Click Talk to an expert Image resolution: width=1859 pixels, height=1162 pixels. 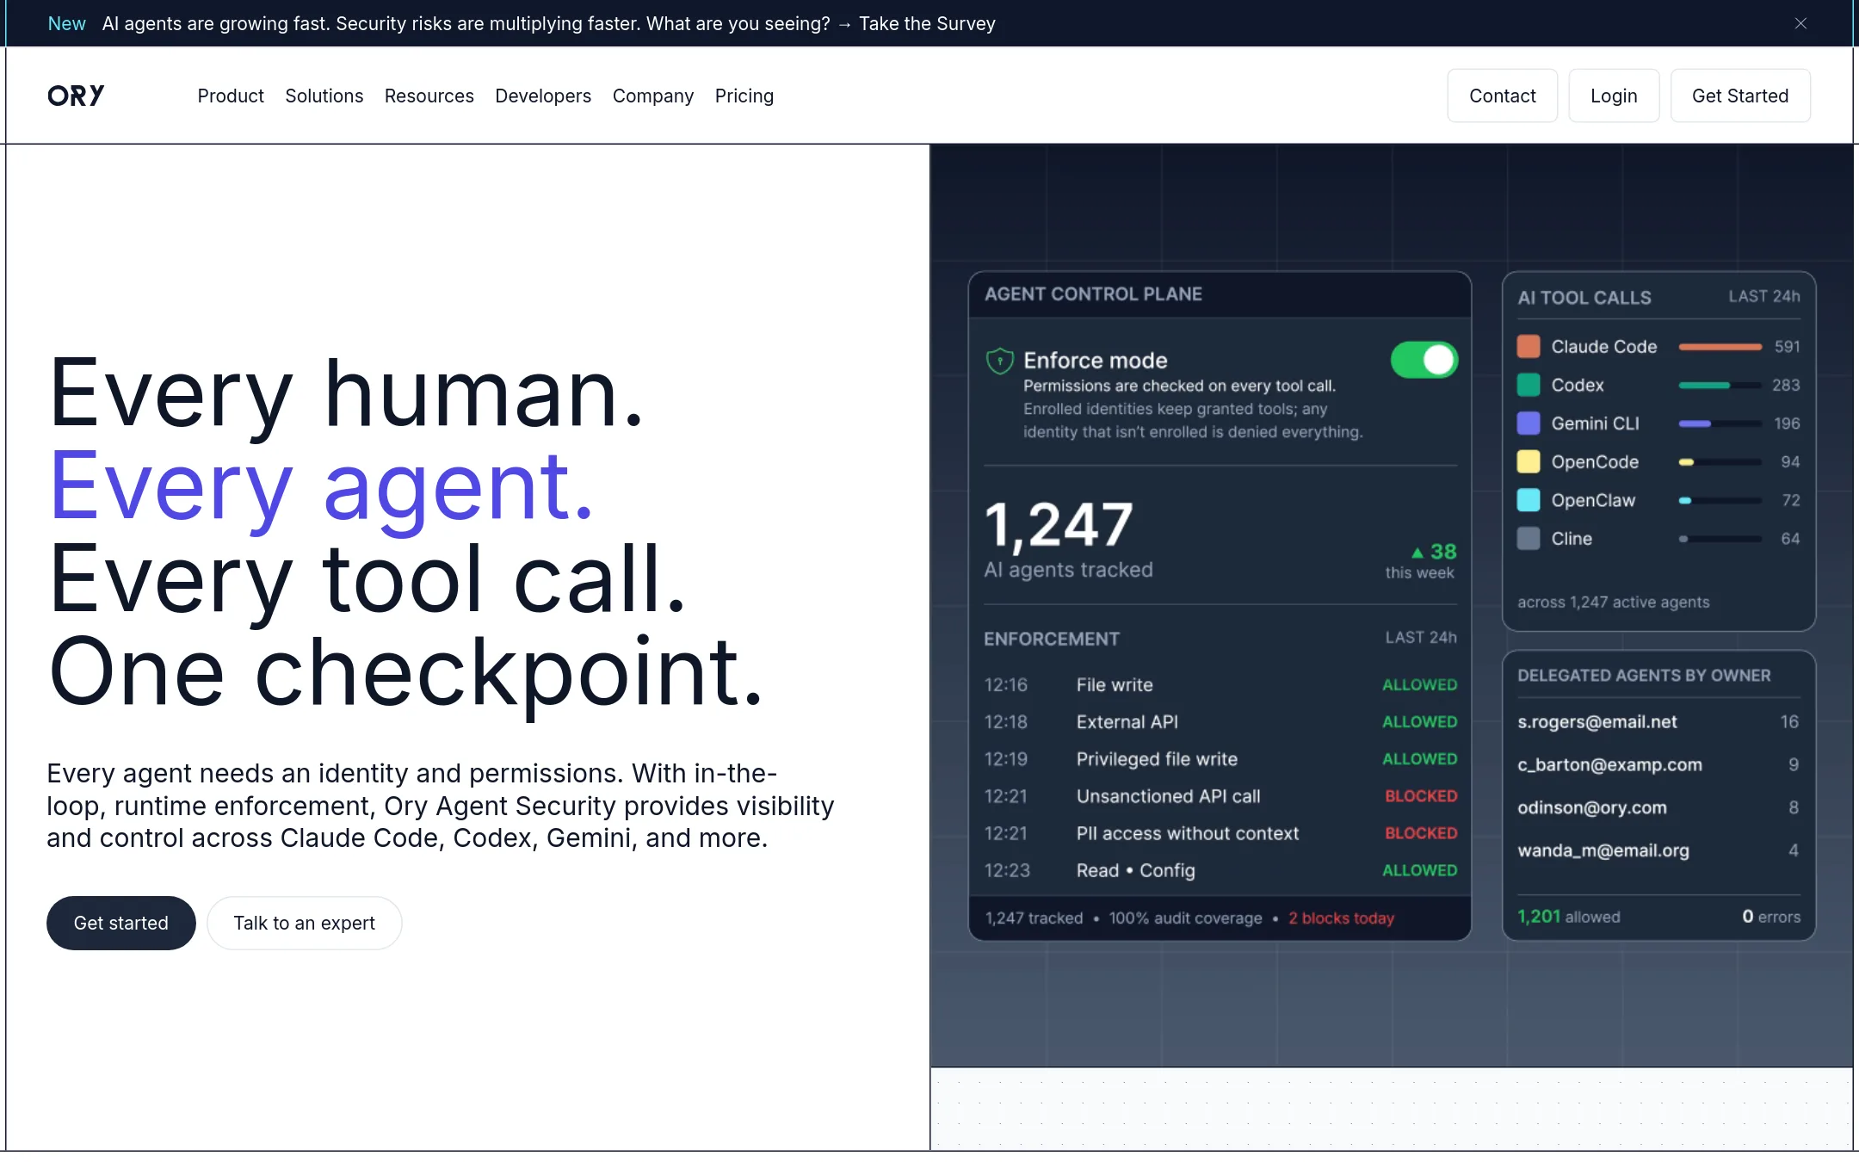(305, 923)
